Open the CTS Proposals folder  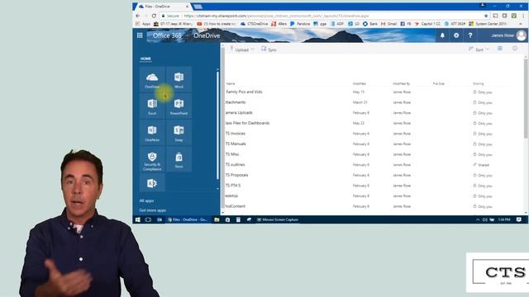point(236,175)
